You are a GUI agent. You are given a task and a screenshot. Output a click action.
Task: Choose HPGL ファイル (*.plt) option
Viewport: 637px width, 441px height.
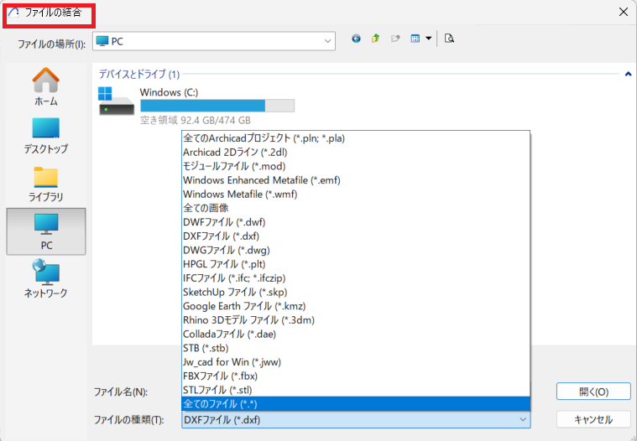click(356, 264)
